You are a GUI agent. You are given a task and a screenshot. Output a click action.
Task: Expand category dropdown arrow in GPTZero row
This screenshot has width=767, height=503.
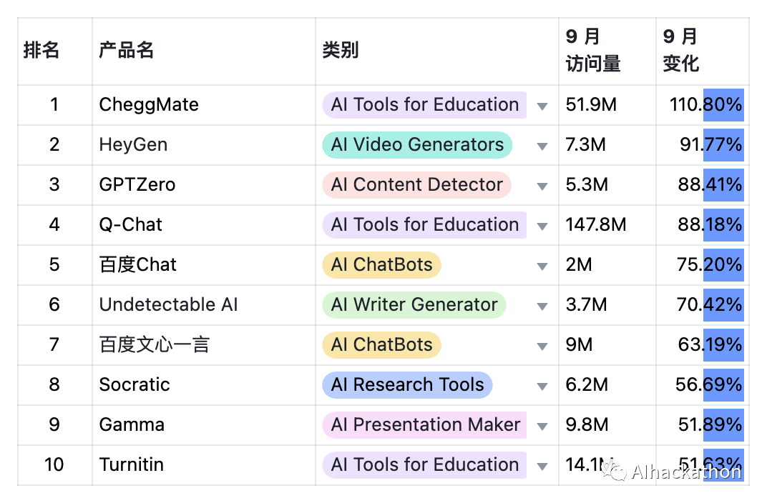(x=542, y=186)
